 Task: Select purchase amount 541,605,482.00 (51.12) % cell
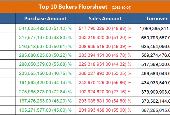click(45, 28)
